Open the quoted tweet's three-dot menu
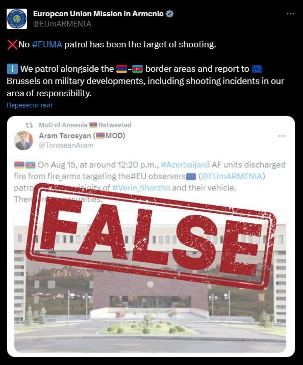Viewport: 303px width, 365px height. click(x=282, y=136)
